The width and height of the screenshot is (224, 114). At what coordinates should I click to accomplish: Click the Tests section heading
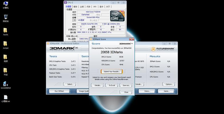(x=53, y=56)
